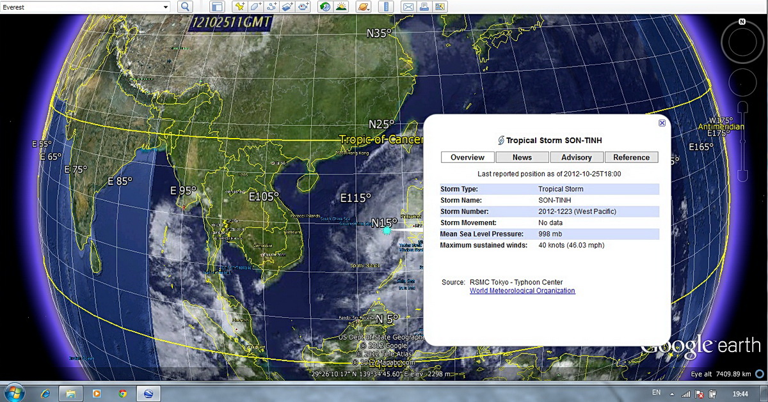The width and height of the screenshot is (768, 402).
Task: Open the World Meteorological Organization link
Action: (x=522, y=291)
